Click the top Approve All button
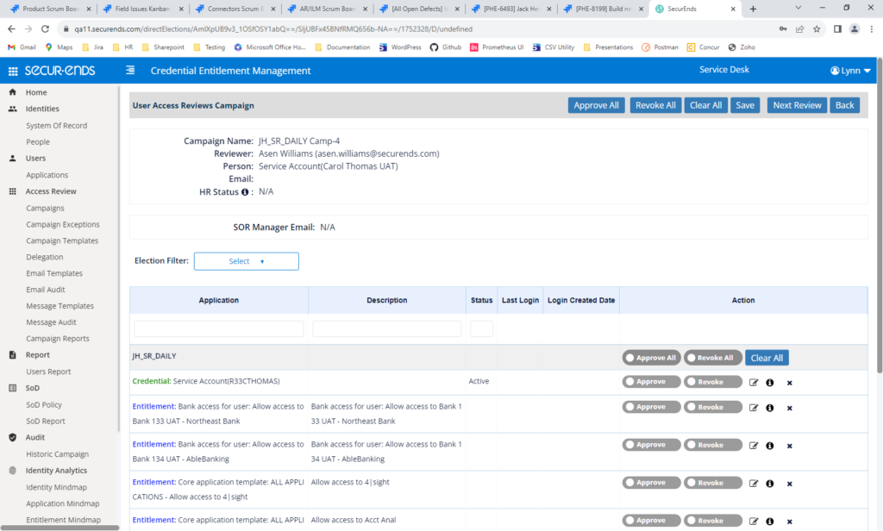883x531 pixels. click(x=596, y=105)
